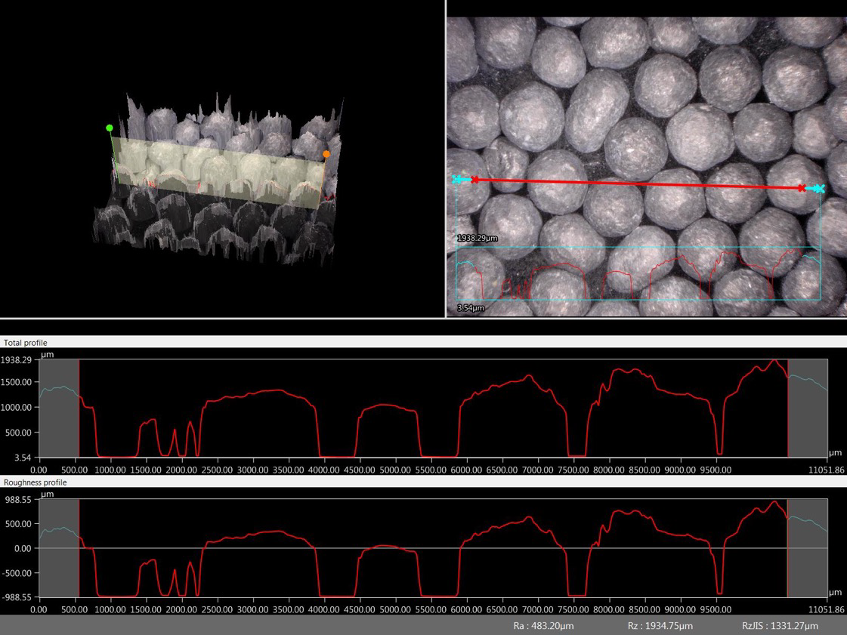Click the Total profile panel header
This screenshot has width=847, height=635.
26,343
